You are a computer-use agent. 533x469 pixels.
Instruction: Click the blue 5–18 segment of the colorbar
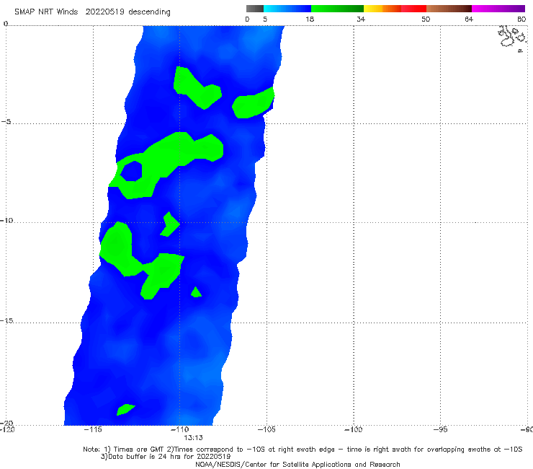[287, 9]
